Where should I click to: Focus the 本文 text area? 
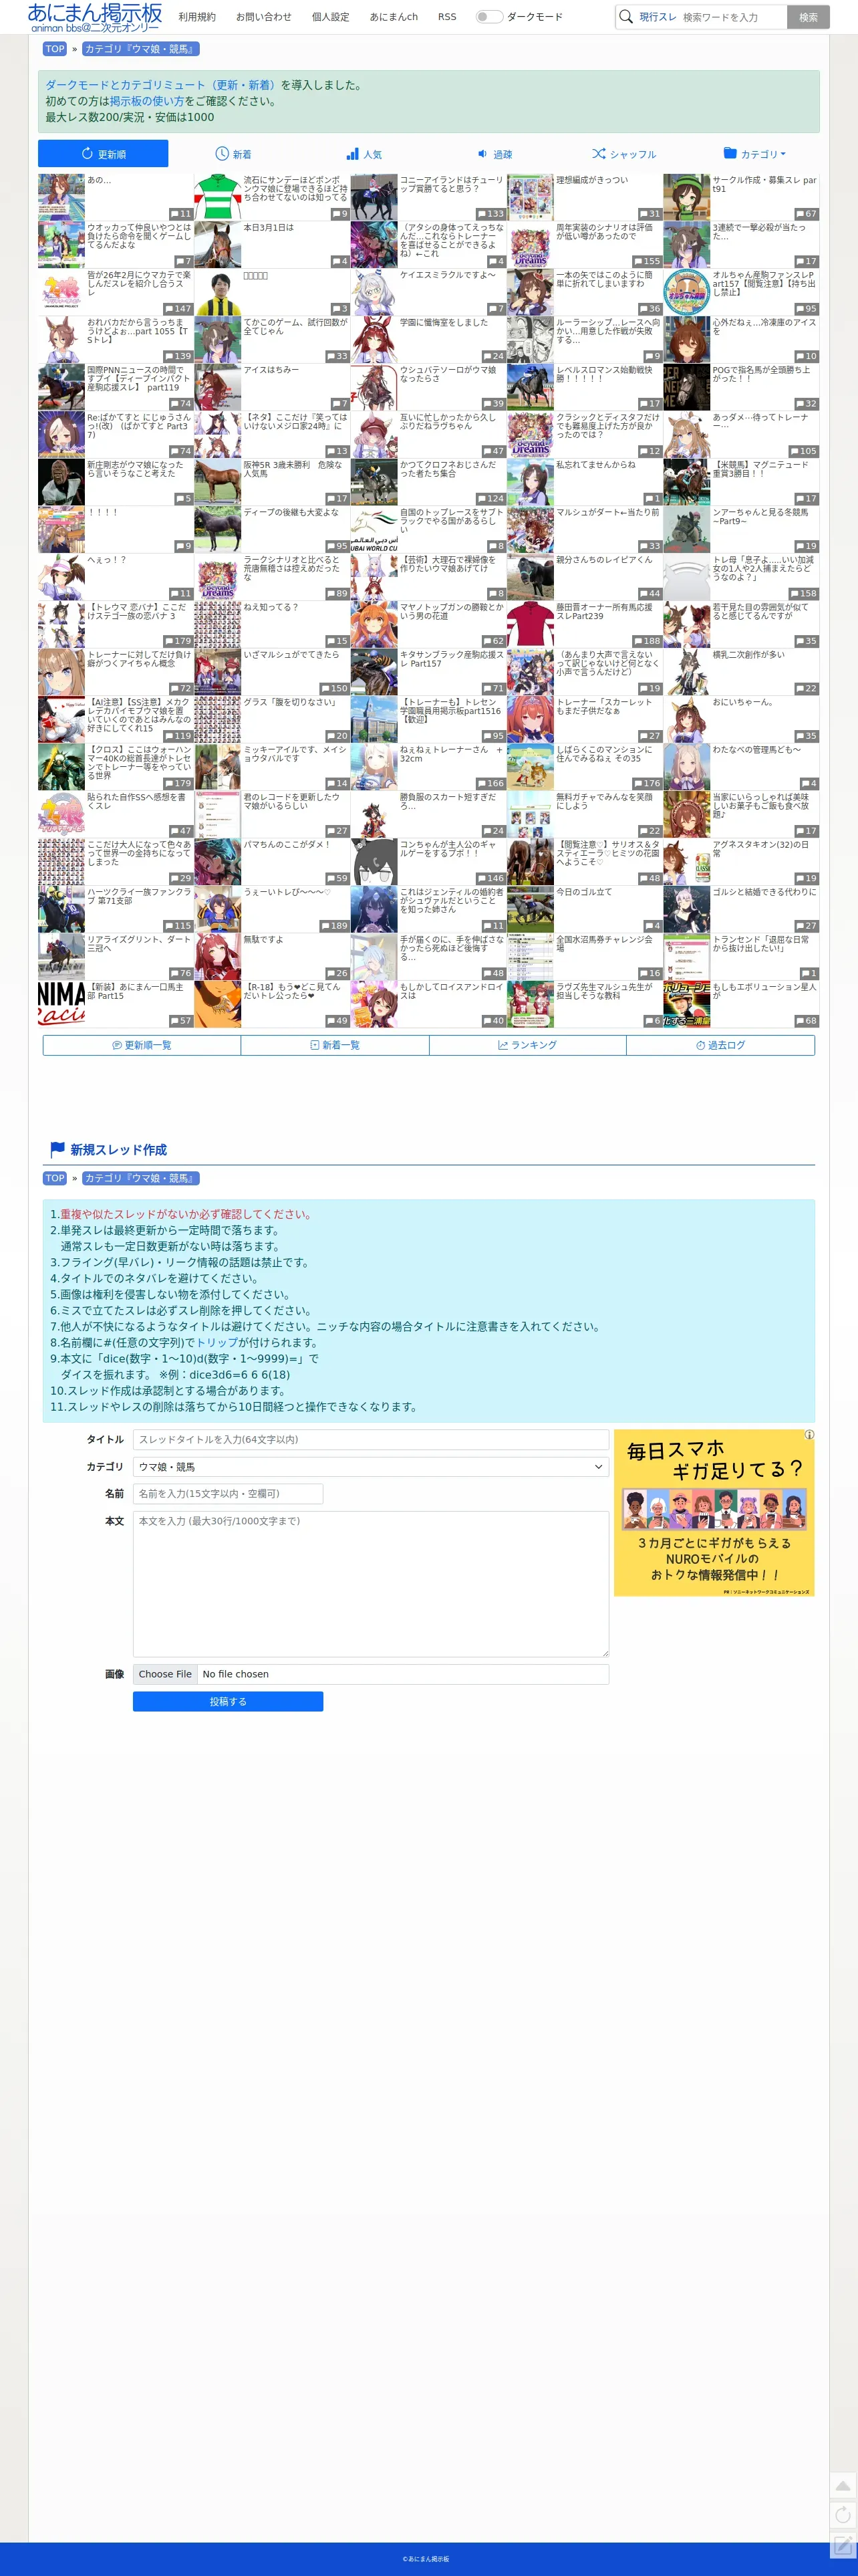370,1584
